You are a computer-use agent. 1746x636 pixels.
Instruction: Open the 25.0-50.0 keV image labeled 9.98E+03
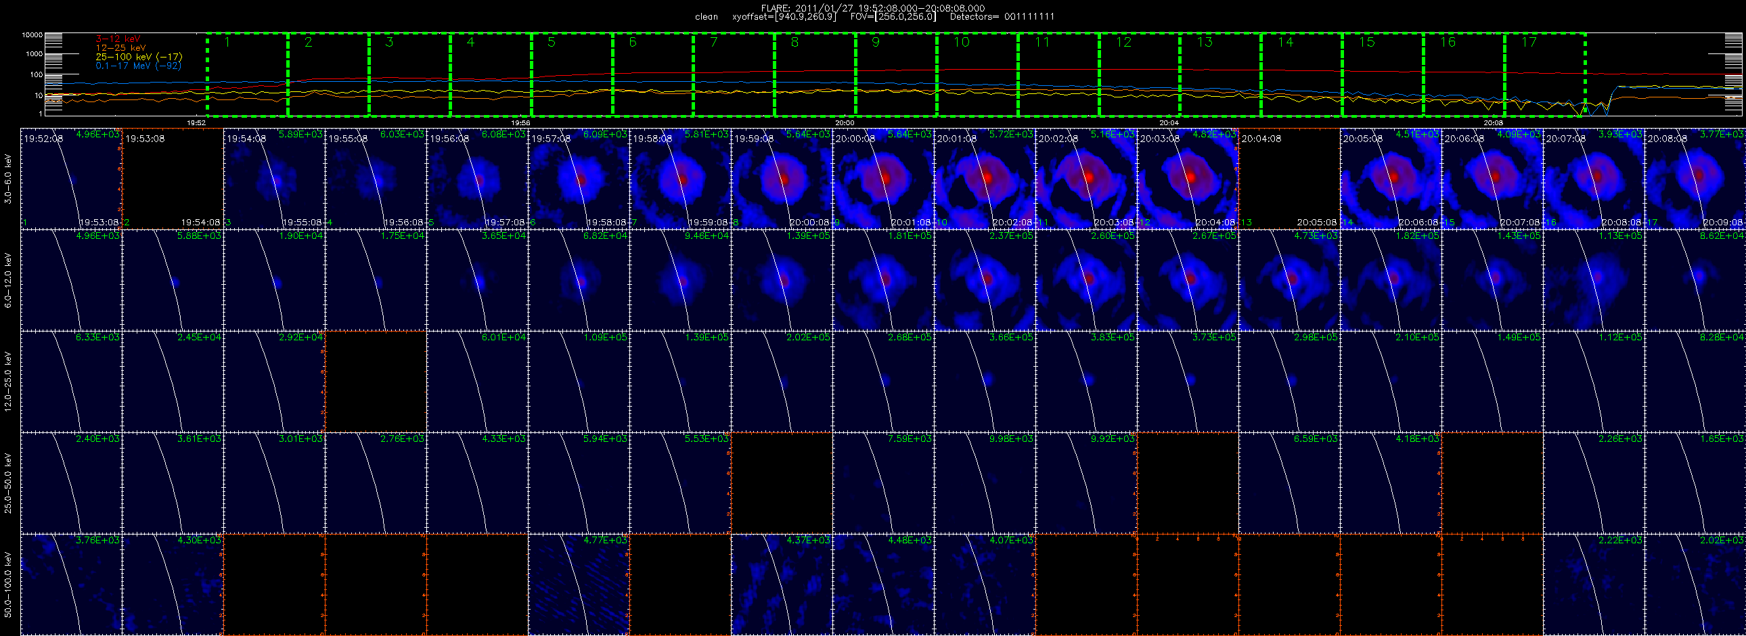coord(985,484)
